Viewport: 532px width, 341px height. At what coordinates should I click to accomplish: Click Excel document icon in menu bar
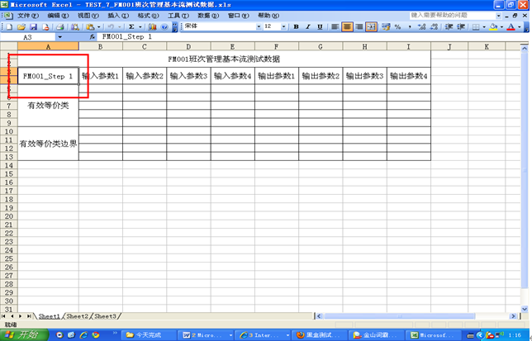[x=8, y=16]
